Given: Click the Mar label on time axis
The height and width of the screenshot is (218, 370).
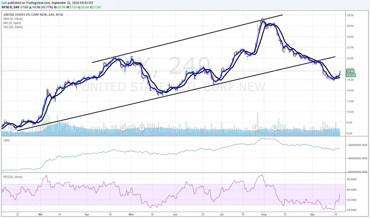Looking at the screenshot, I should tap(40, 214).
